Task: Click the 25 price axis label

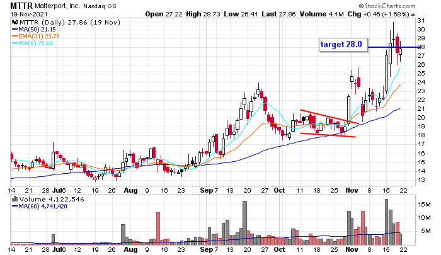Action: click(421, 74)
